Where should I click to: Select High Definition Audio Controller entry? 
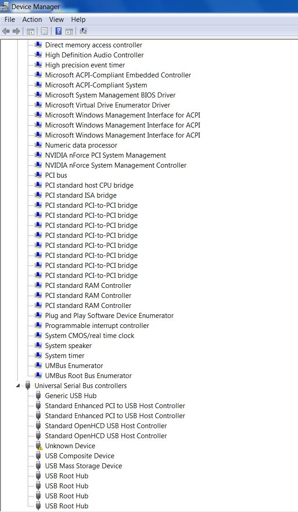click(x=94, y=55)
